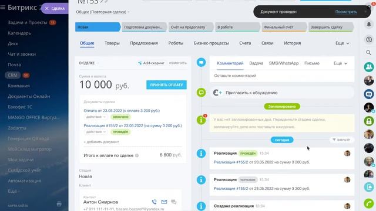Expand Еще dropdown in comment tabs
The height and width of the screenshot is (211, 376).
pos(340,63)
